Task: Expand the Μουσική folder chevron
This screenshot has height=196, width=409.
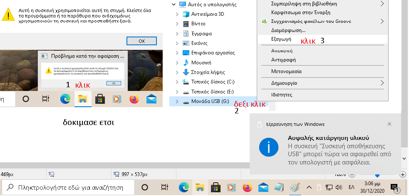Action: [177, 63]
